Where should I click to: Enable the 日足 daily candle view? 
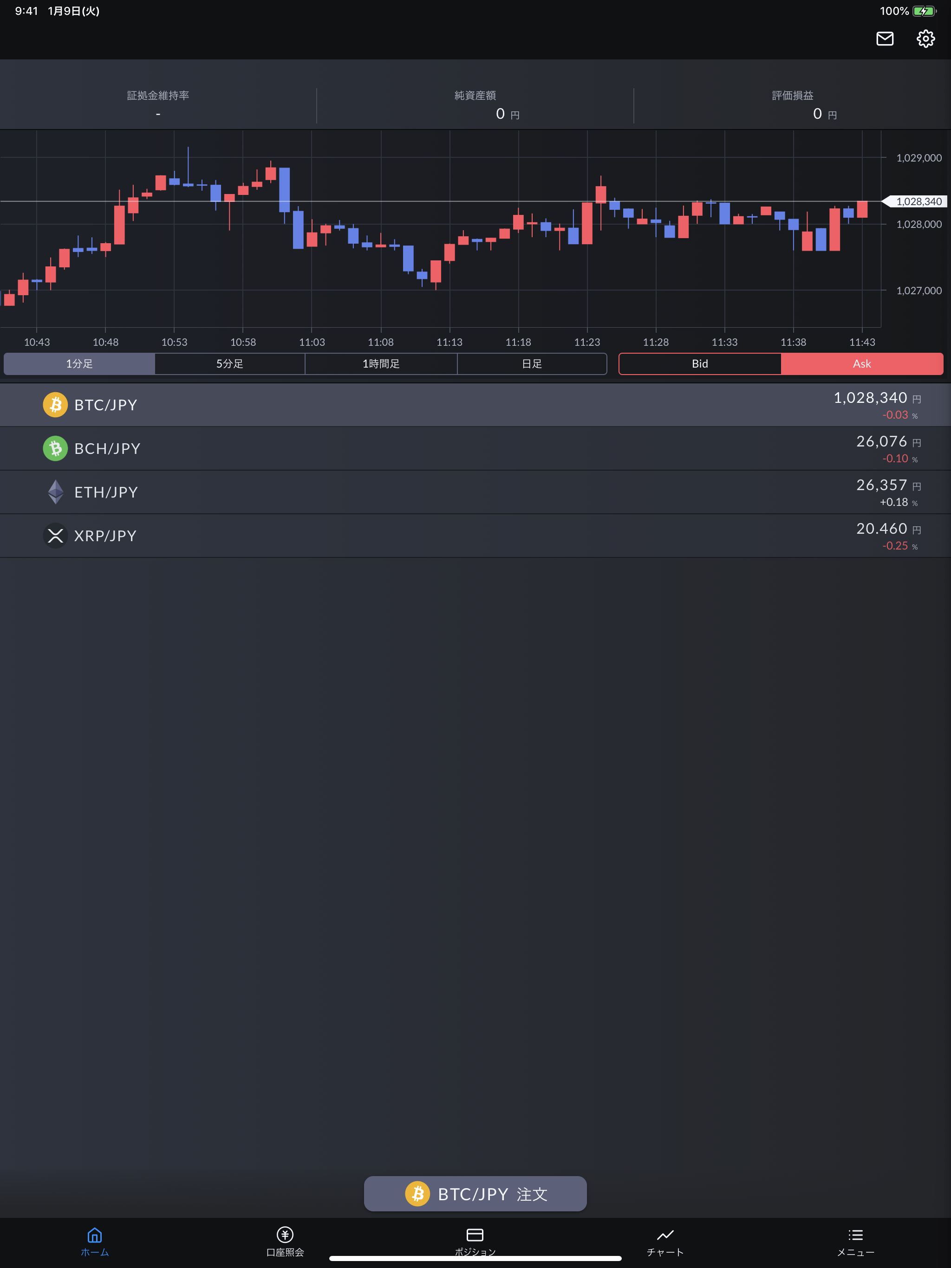(x=532, y=363)
